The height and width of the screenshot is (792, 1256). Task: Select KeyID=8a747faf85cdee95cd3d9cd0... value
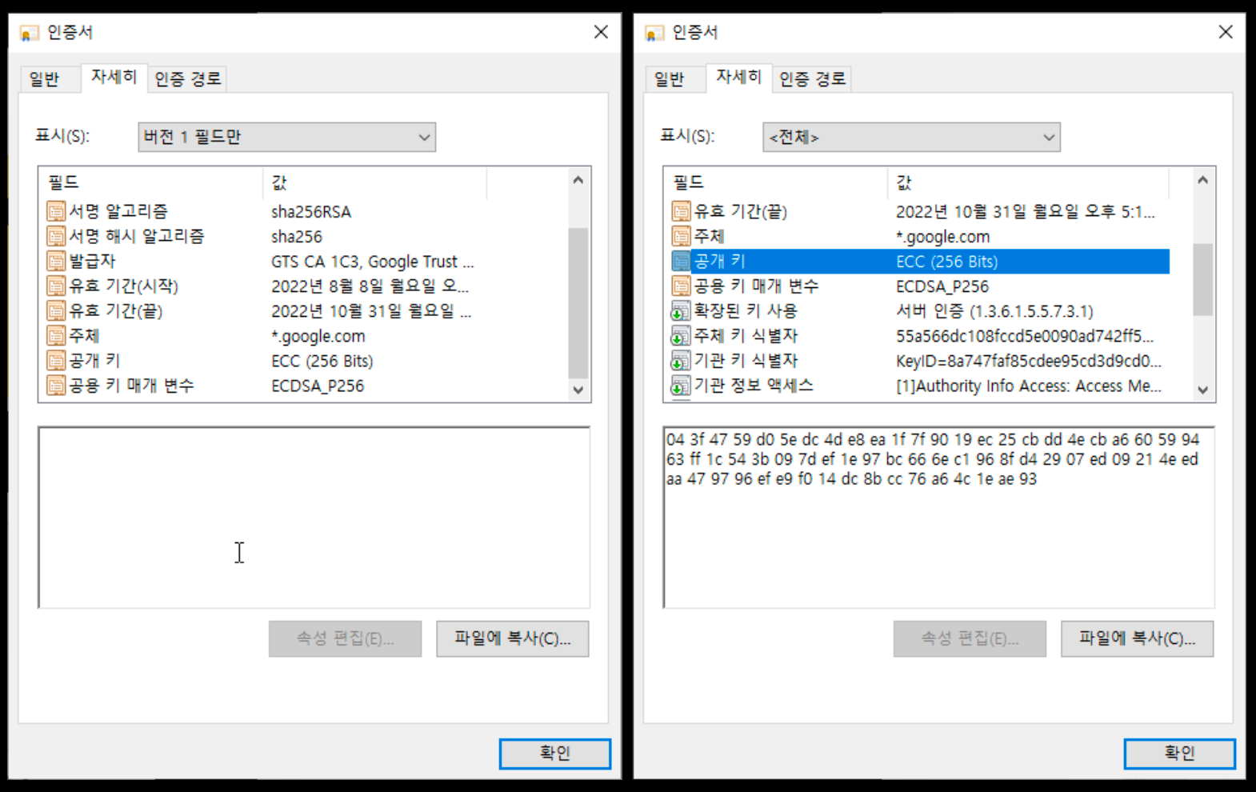click(x=1029, y=361)
